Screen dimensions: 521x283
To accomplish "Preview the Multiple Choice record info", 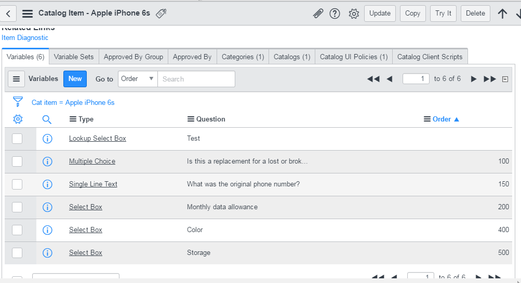I will (47, 161).
